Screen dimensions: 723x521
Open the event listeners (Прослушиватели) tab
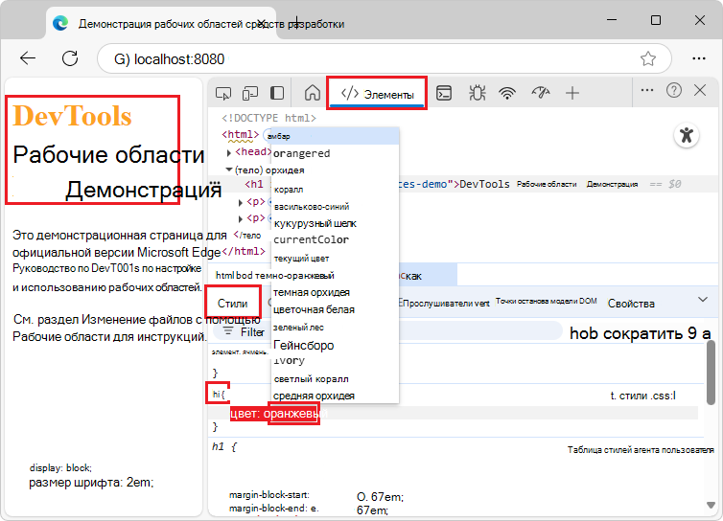[x=444, y=303]
